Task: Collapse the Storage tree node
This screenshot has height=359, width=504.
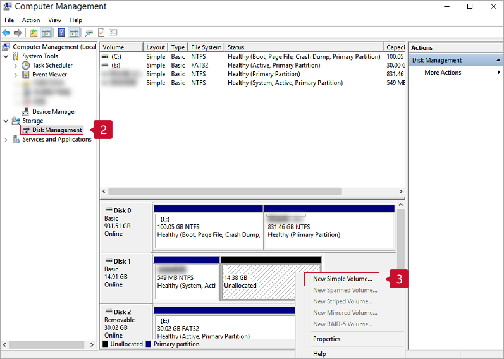Action: pos(6,121)
